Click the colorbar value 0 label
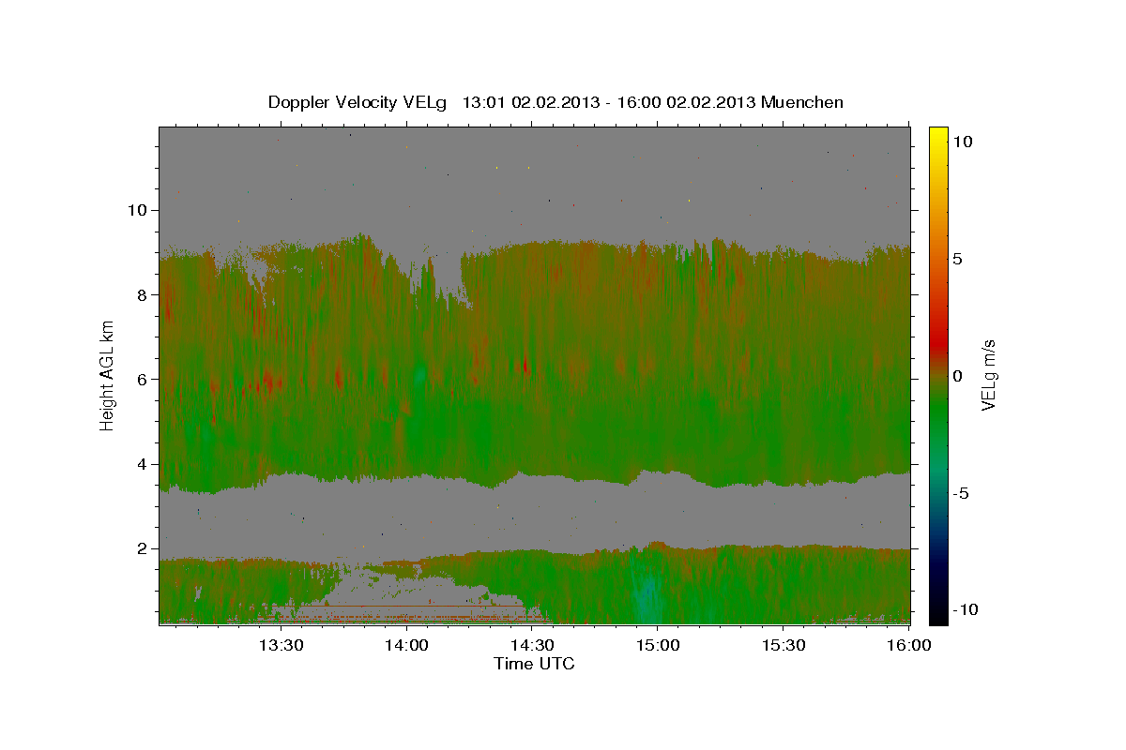 (958, 376)
